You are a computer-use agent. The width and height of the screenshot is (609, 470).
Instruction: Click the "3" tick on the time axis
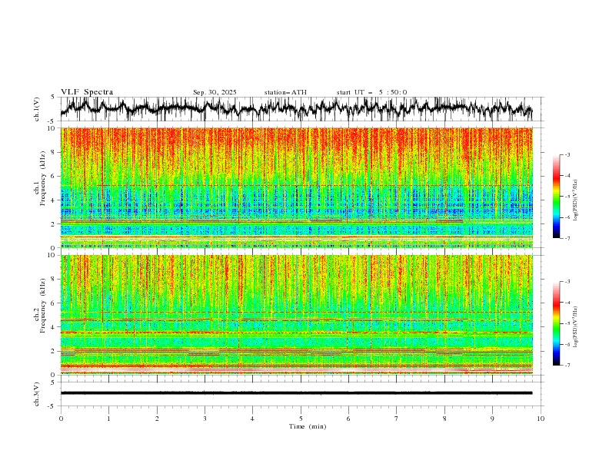click(205, 419)
